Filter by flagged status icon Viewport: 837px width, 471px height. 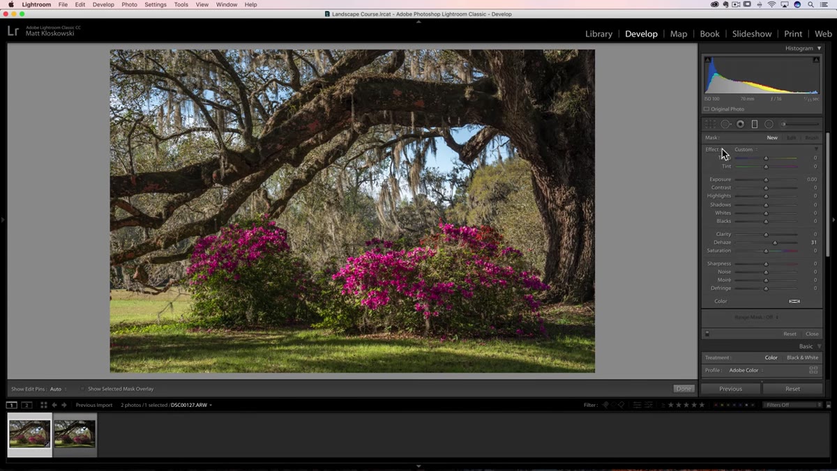(x=605, y=405)
